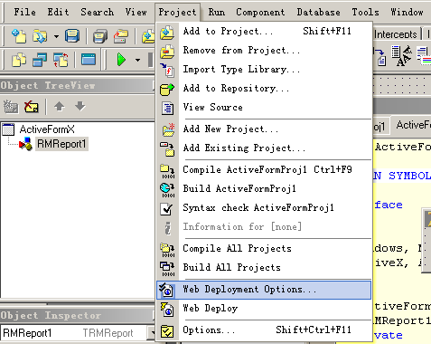Viewport: 431px width, 344px height.
Task: Choose Compile ActiveFormProj1
Action: [x=264, y=169]
